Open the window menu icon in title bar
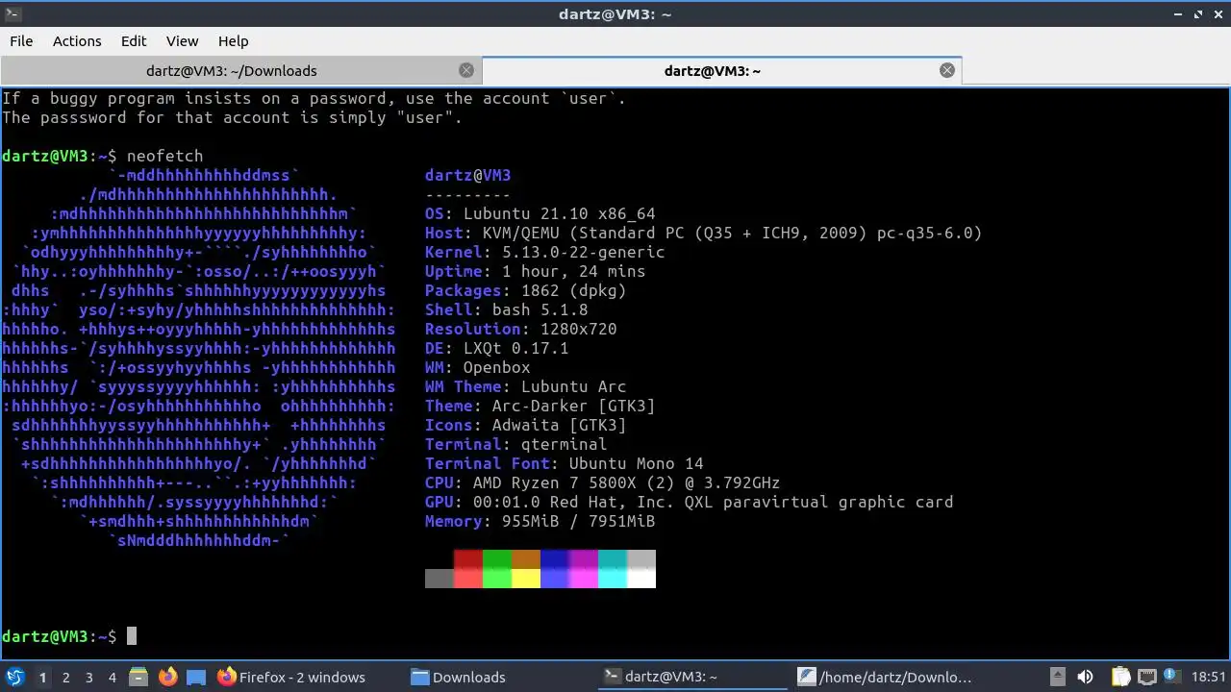 coord(12,14)
